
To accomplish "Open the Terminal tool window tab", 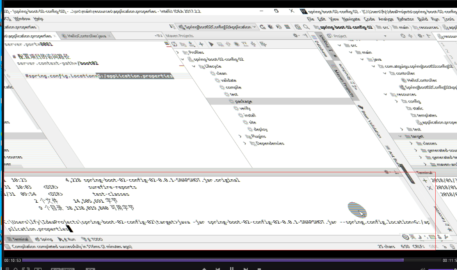I will [18, 239].
